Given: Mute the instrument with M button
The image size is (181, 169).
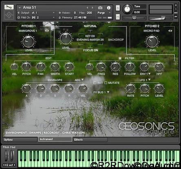Looking at the screenshot, I should click(x=118, y=17).
